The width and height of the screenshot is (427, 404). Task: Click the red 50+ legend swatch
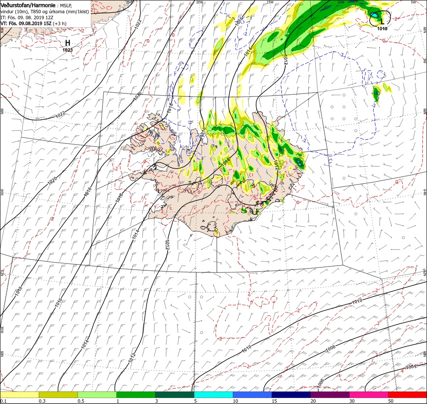pyautogui.click(x=407, y=395)
